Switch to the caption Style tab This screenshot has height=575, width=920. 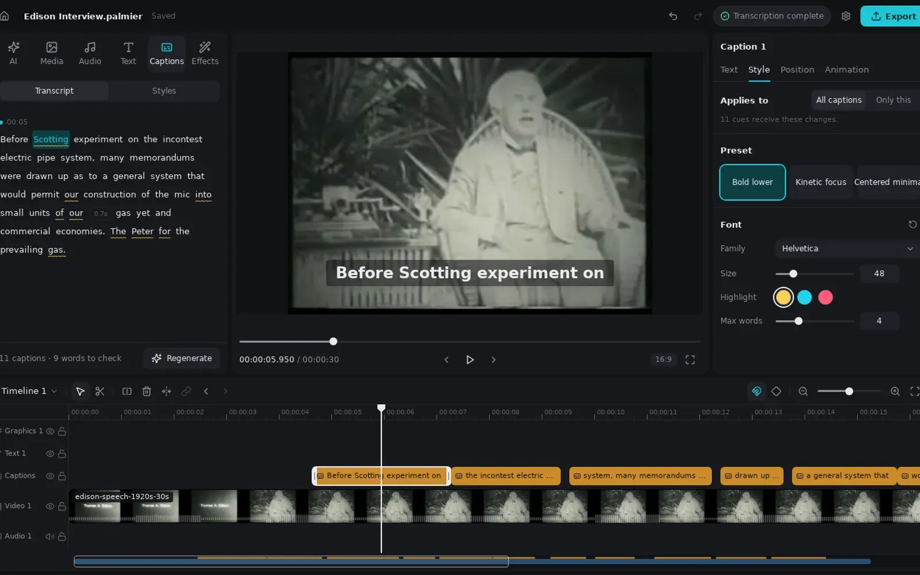759,70
